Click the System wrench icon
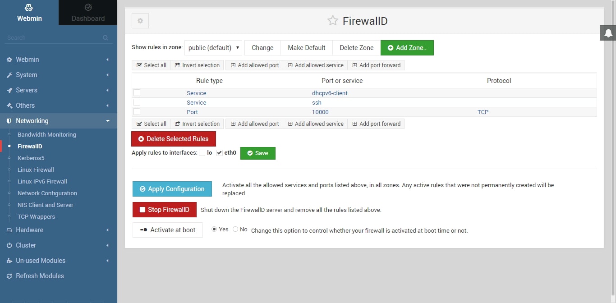Viewport: 616px width, 303px height. [x=9, y=75]
